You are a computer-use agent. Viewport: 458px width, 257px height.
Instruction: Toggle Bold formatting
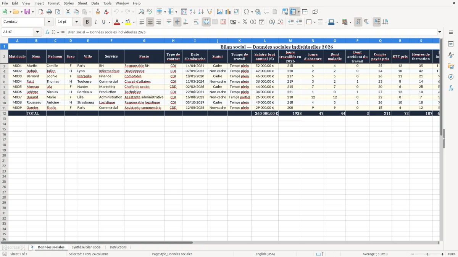pos(87,22)
